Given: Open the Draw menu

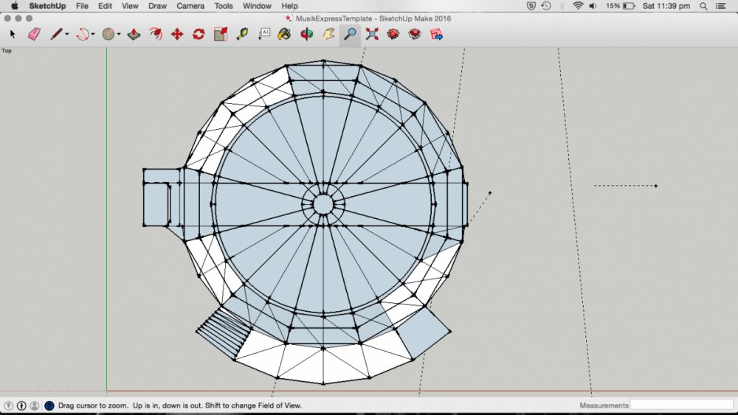Looking at the screenshot, I should coord(157,6).
